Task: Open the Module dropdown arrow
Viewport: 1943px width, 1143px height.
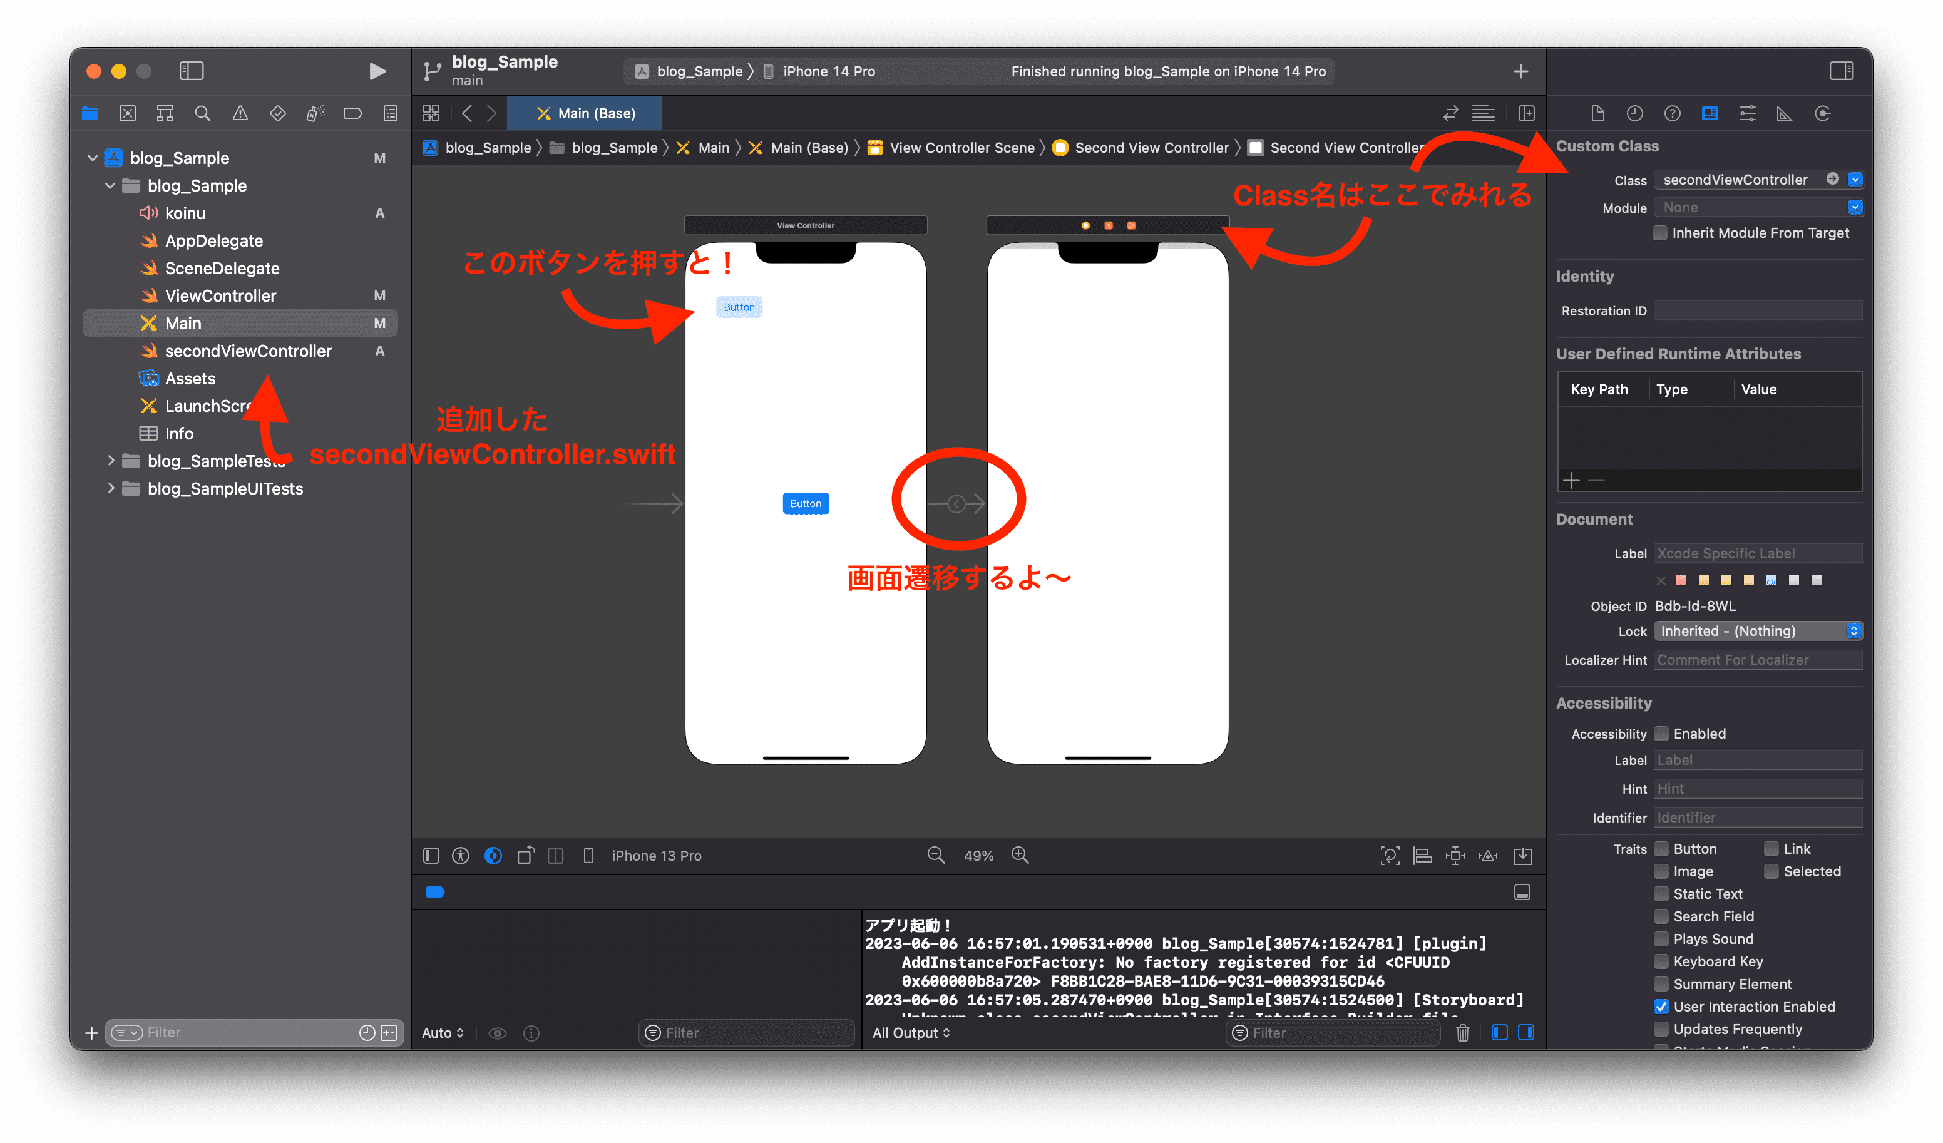Action: pos(1855,207)
